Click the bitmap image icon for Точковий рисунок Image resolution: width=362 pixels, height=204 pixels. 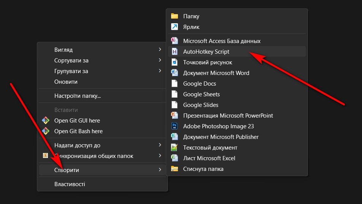[x=175, y=62]
